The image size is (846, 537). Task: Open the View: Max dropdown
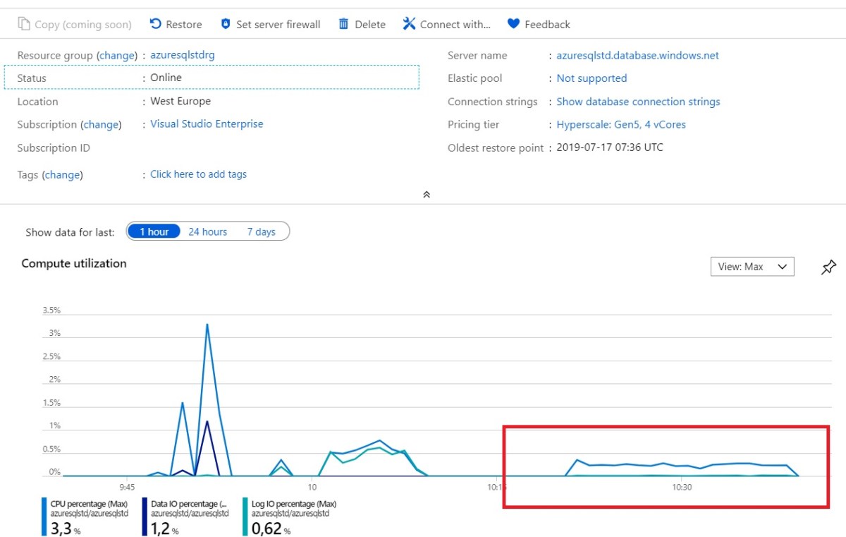[752, 267]
